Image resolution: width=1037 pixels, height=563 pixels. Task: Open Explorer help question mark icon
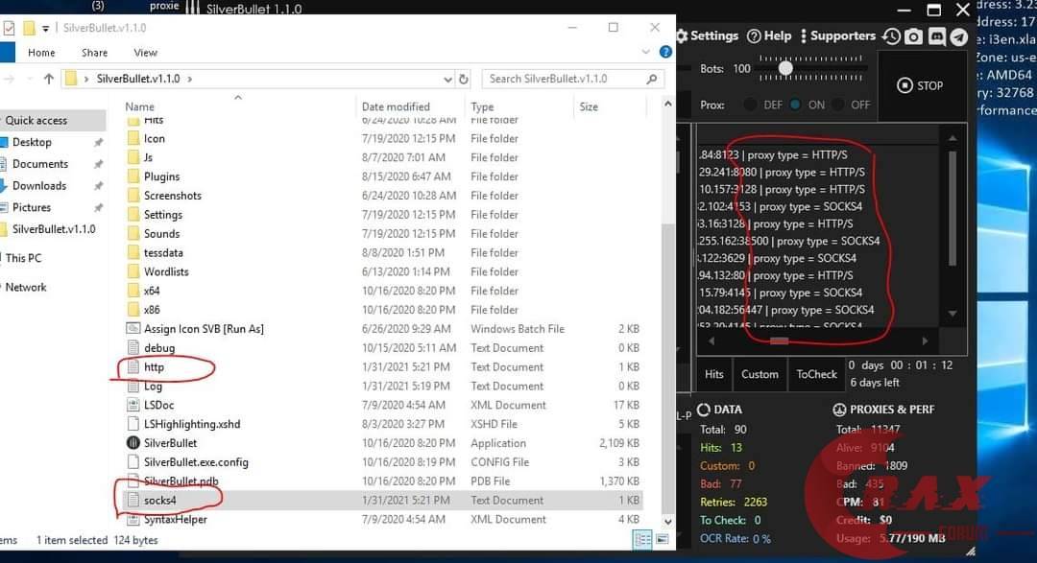click(665, 52)
